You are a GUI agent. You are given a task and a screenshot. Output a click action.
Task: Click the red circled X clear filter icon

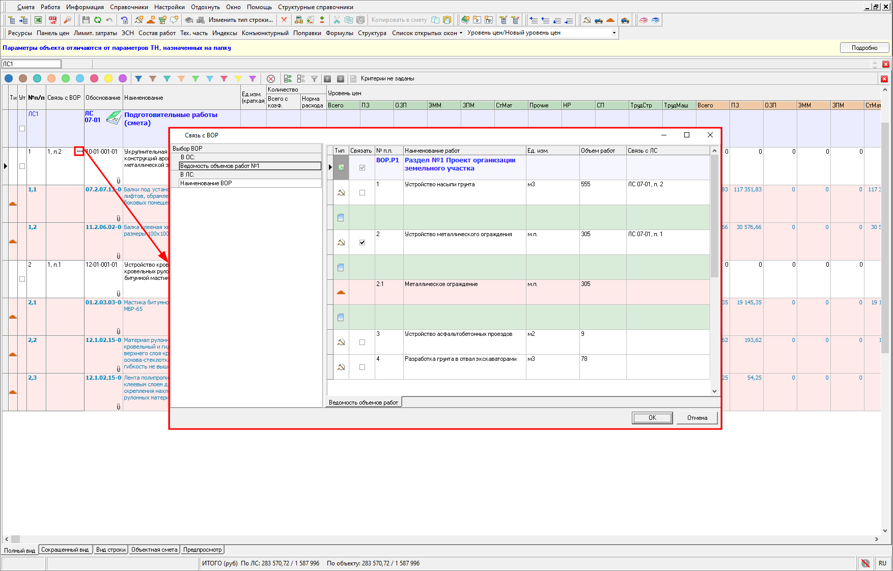click(271, 78)
